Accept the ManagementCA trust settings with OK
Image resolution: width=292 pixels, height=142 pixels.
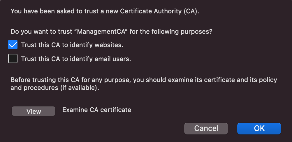click(259, 128)
